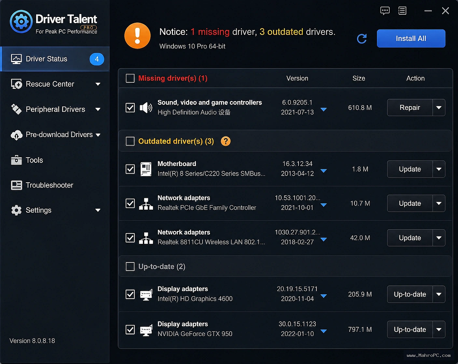The width and height of the screenshot is (458, 364).
Task: Open the menu list icon in title bar
Action: pos(402,11)
